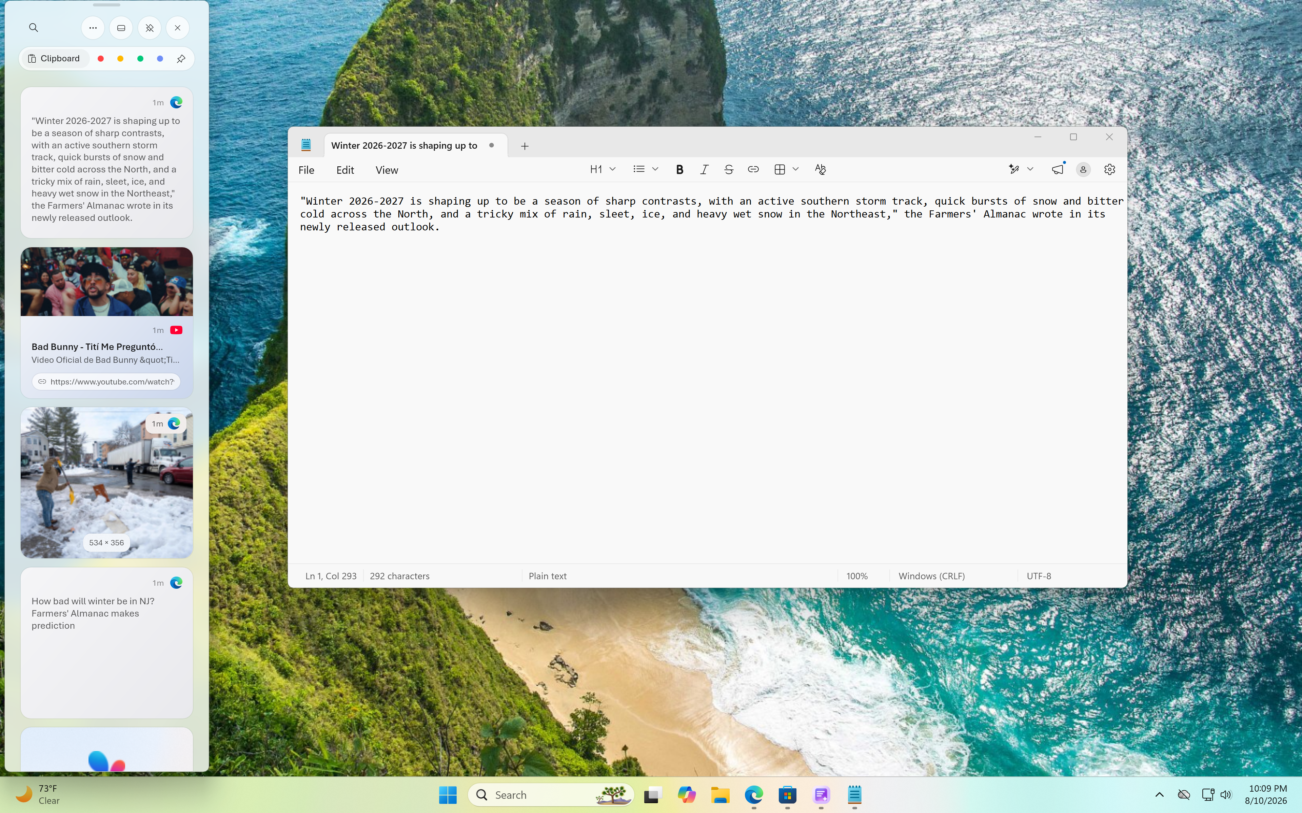Image resolution: width=1302 pixels, height=813 pixels.
Task: Filter clips by the blue color tag
Action: click(x=160, y=59)
